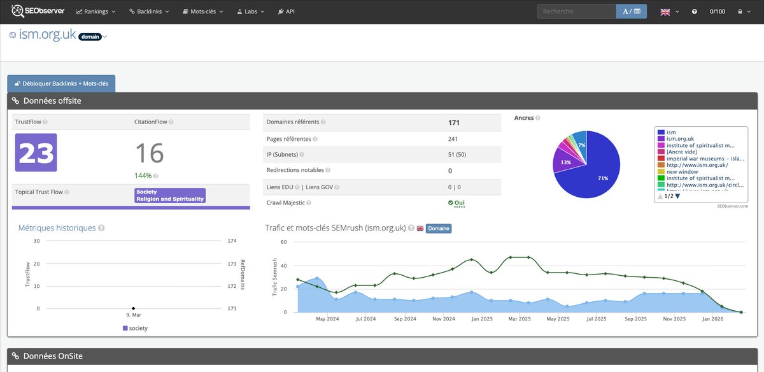Open the Backlinks menu
Viewport: 764px width, 372px height.
point(149,11)
